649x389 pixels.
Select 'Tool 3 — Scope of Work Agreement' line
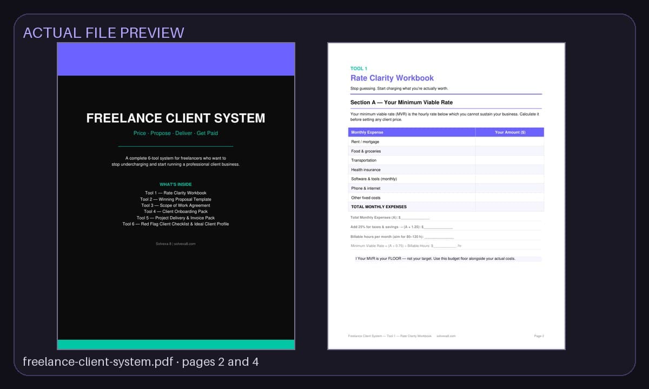pos(176,205)
